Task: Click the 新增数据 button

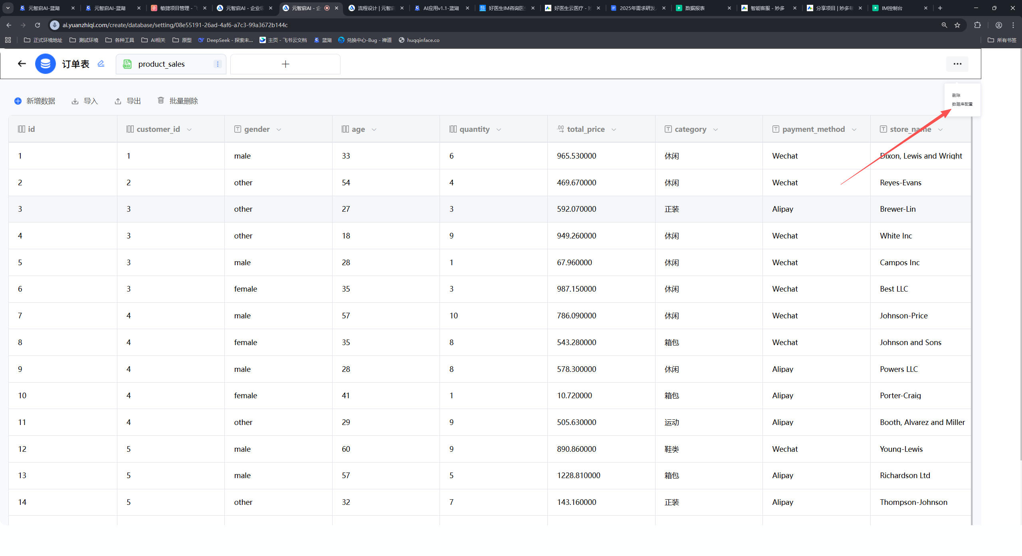Action: [35, 101]
